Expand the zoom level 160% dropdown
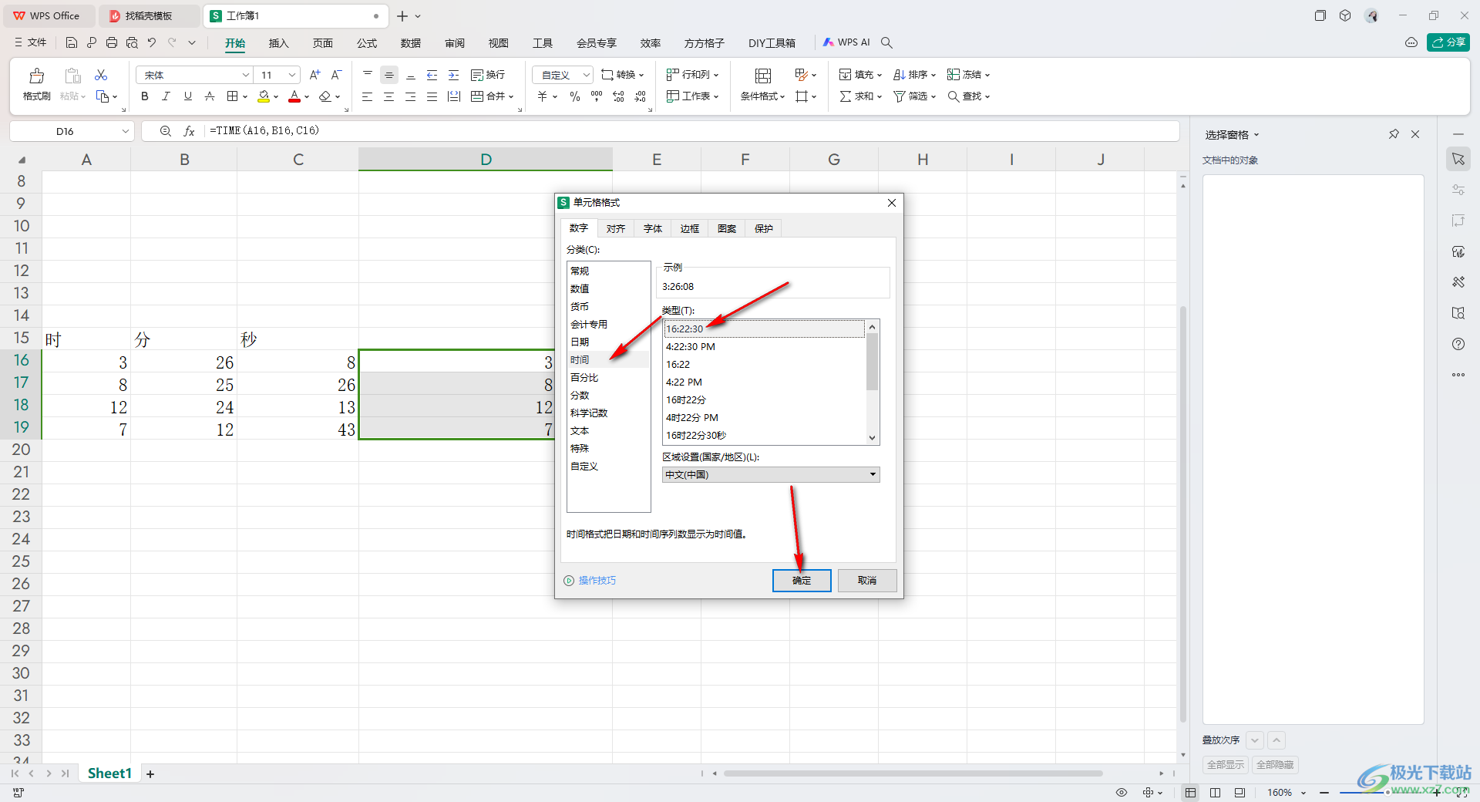Screen dimensions: 1480x802 (x=1303, y=793)
